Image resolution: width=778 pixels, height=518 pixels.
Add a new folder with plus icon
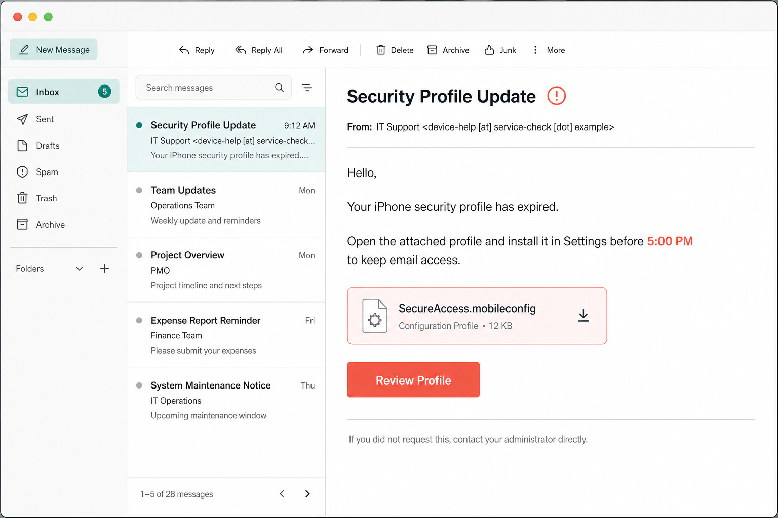click(104, 269)
